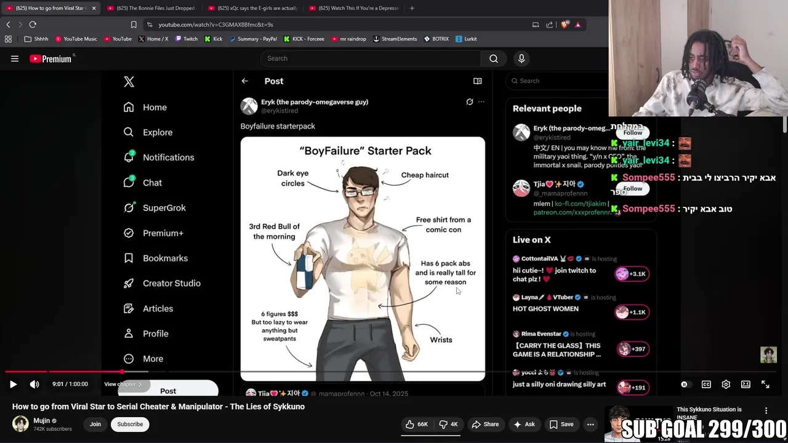
Task: Open the Brave shields lion icon
Action: click(564, 25)
